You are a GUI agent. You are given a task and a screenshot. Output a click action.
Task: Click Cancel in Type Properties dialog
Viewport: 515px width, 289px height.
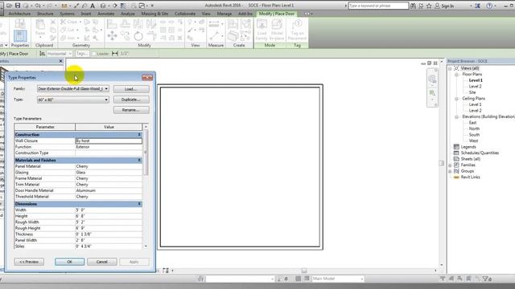coord(102,262)
